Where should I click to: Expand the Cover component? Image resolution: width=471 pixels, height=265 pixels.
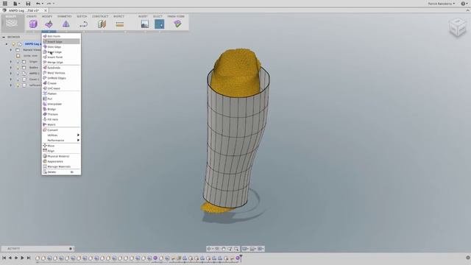click(11, 79)
